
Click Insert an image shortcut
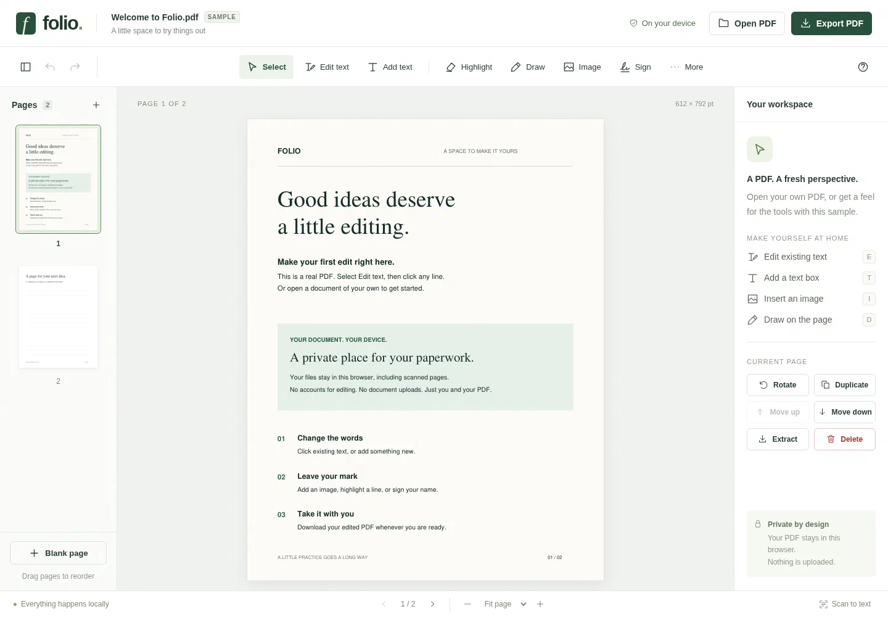(811, 299)
